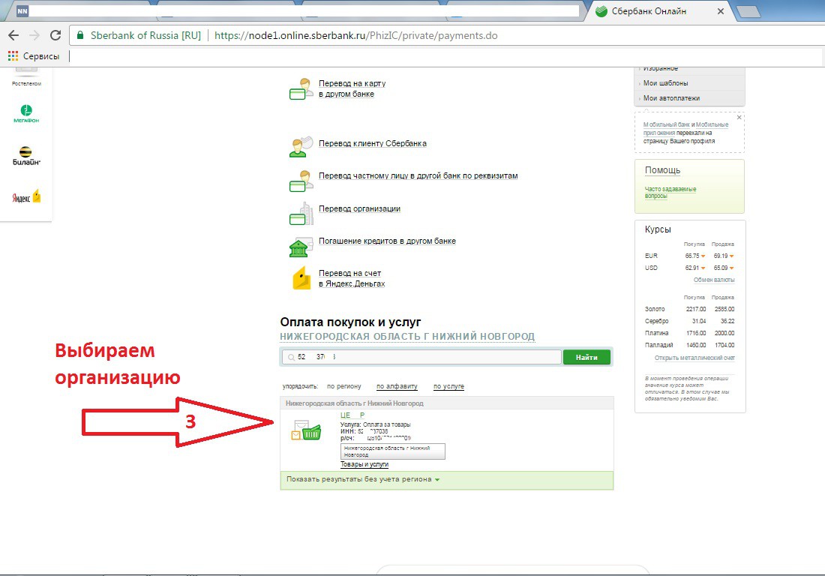Open Мои автоплатежи in the side menu
The image size is (825, 576).
point(671,98)
